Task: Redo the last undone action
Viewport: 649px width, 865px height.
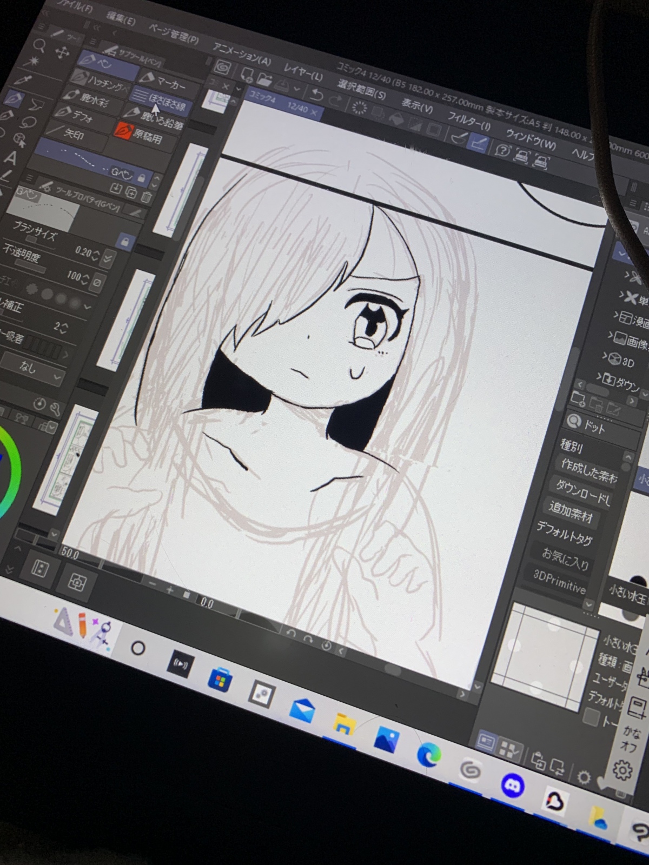Action: point(335,101)
